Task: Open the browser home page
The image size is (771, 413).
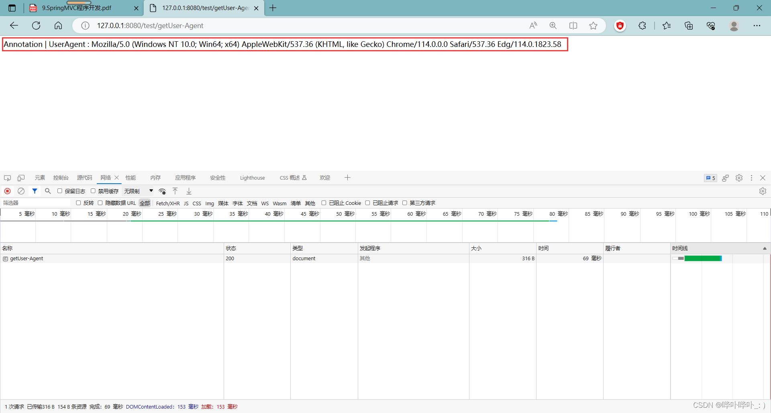Action: (x=58, y=26)
